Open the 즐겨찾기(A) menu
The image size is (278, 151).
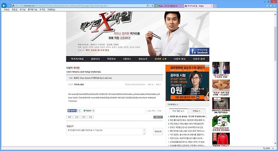[x=32, y=10]
